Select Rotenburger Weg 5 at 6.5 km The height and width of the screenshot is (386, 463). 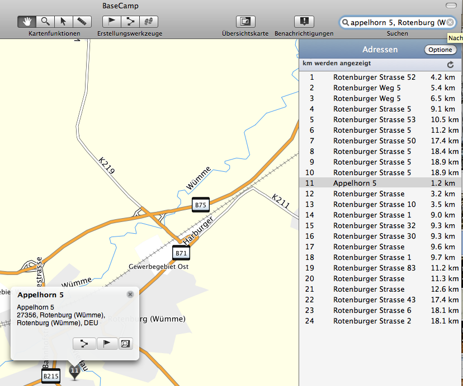[380, 98]
